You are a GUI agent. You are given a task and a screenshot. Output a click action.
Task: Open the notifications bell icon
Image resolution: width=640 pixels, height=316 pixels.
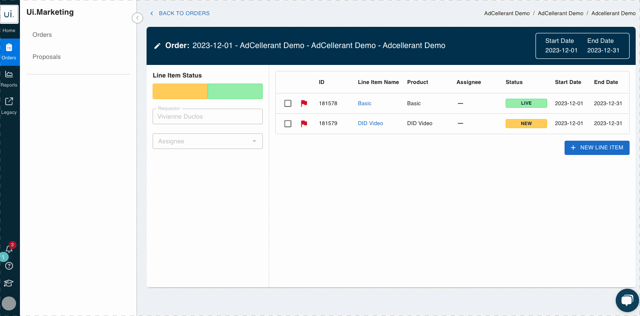point(9,249)
